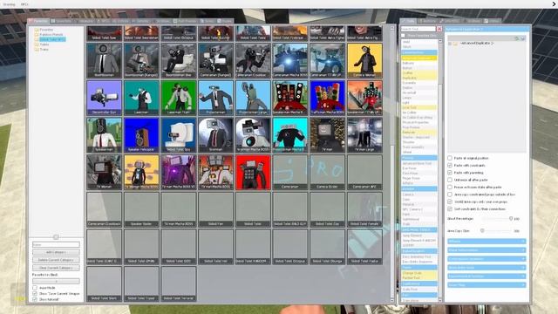This screenshot has height=314, width=558.
Task: Pick the green-background Laserman Titan icon
Action: click(179, 98)
